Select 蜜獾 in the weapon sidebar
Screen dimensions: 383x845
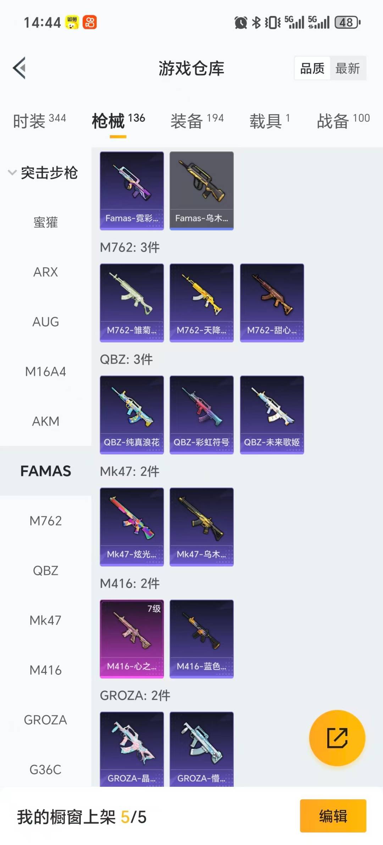pos(45,222)
